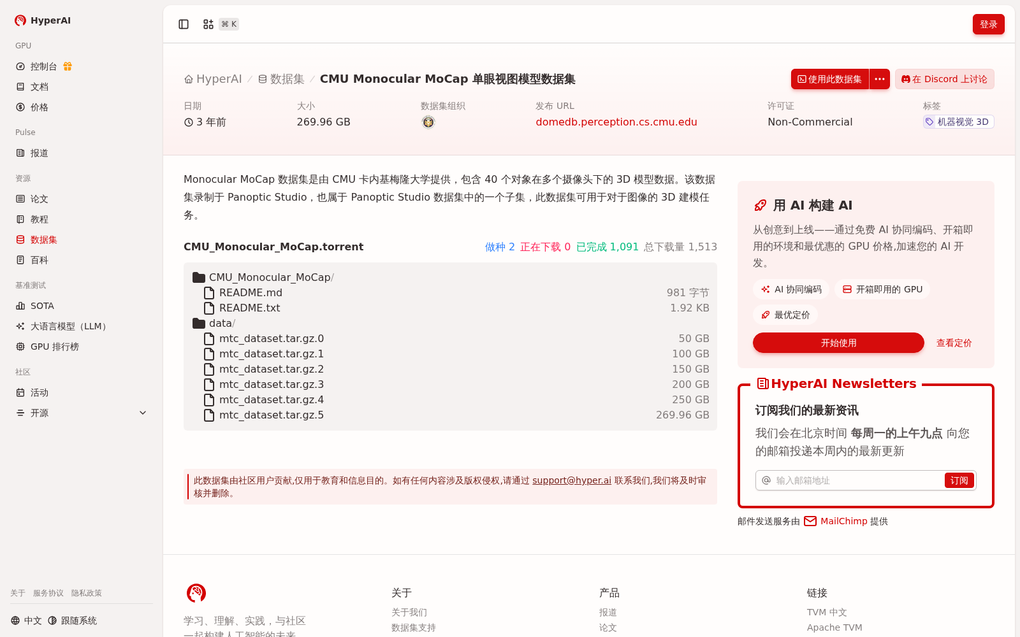The image size is (1020, 637).
Task: Click 在 Discord 上讨论 button
Action: point(944,79)
